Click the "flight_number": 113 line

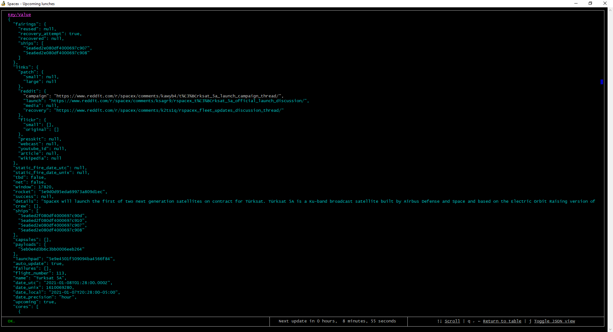coord(40,273)
